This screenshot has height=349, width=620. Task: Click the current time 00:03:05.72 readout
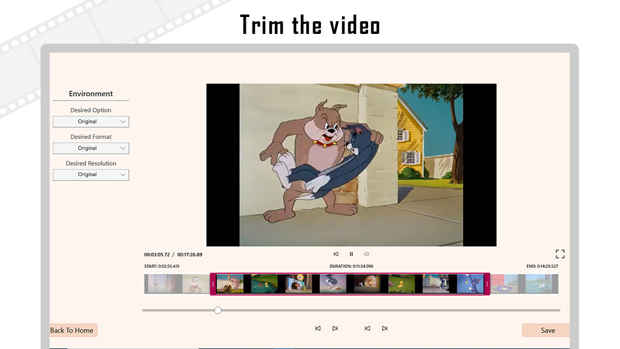(x=157, y=254)
